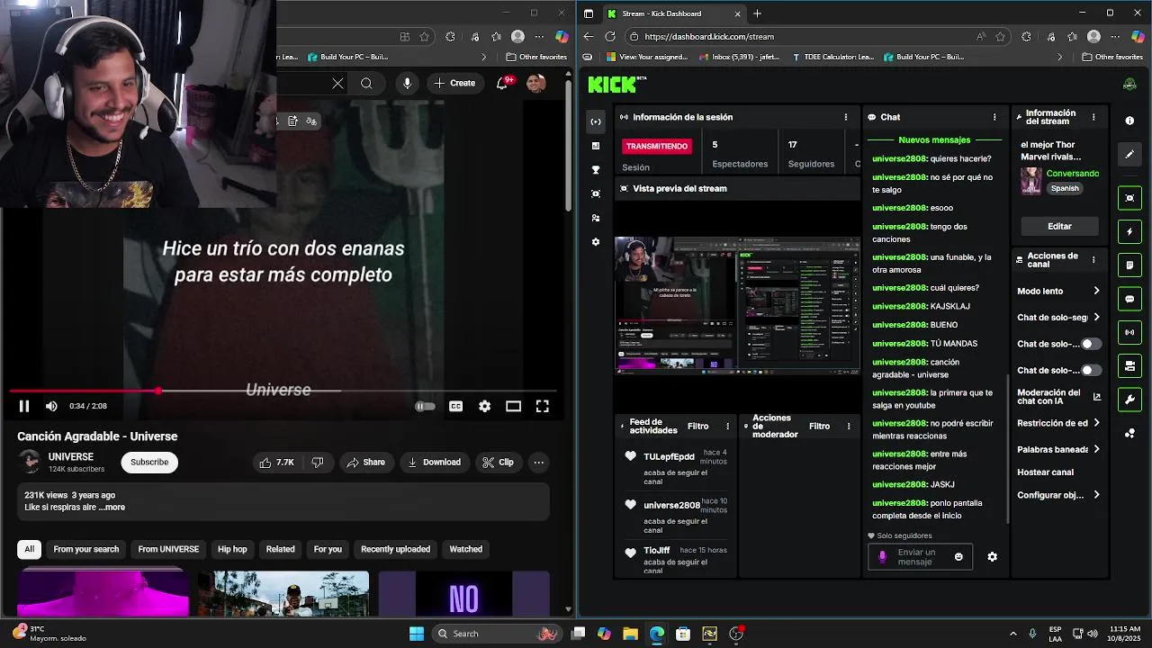The image size is (1152, 648).
Task: Open UNIVERSE channel avatar
Action: (x=30, y=462)
